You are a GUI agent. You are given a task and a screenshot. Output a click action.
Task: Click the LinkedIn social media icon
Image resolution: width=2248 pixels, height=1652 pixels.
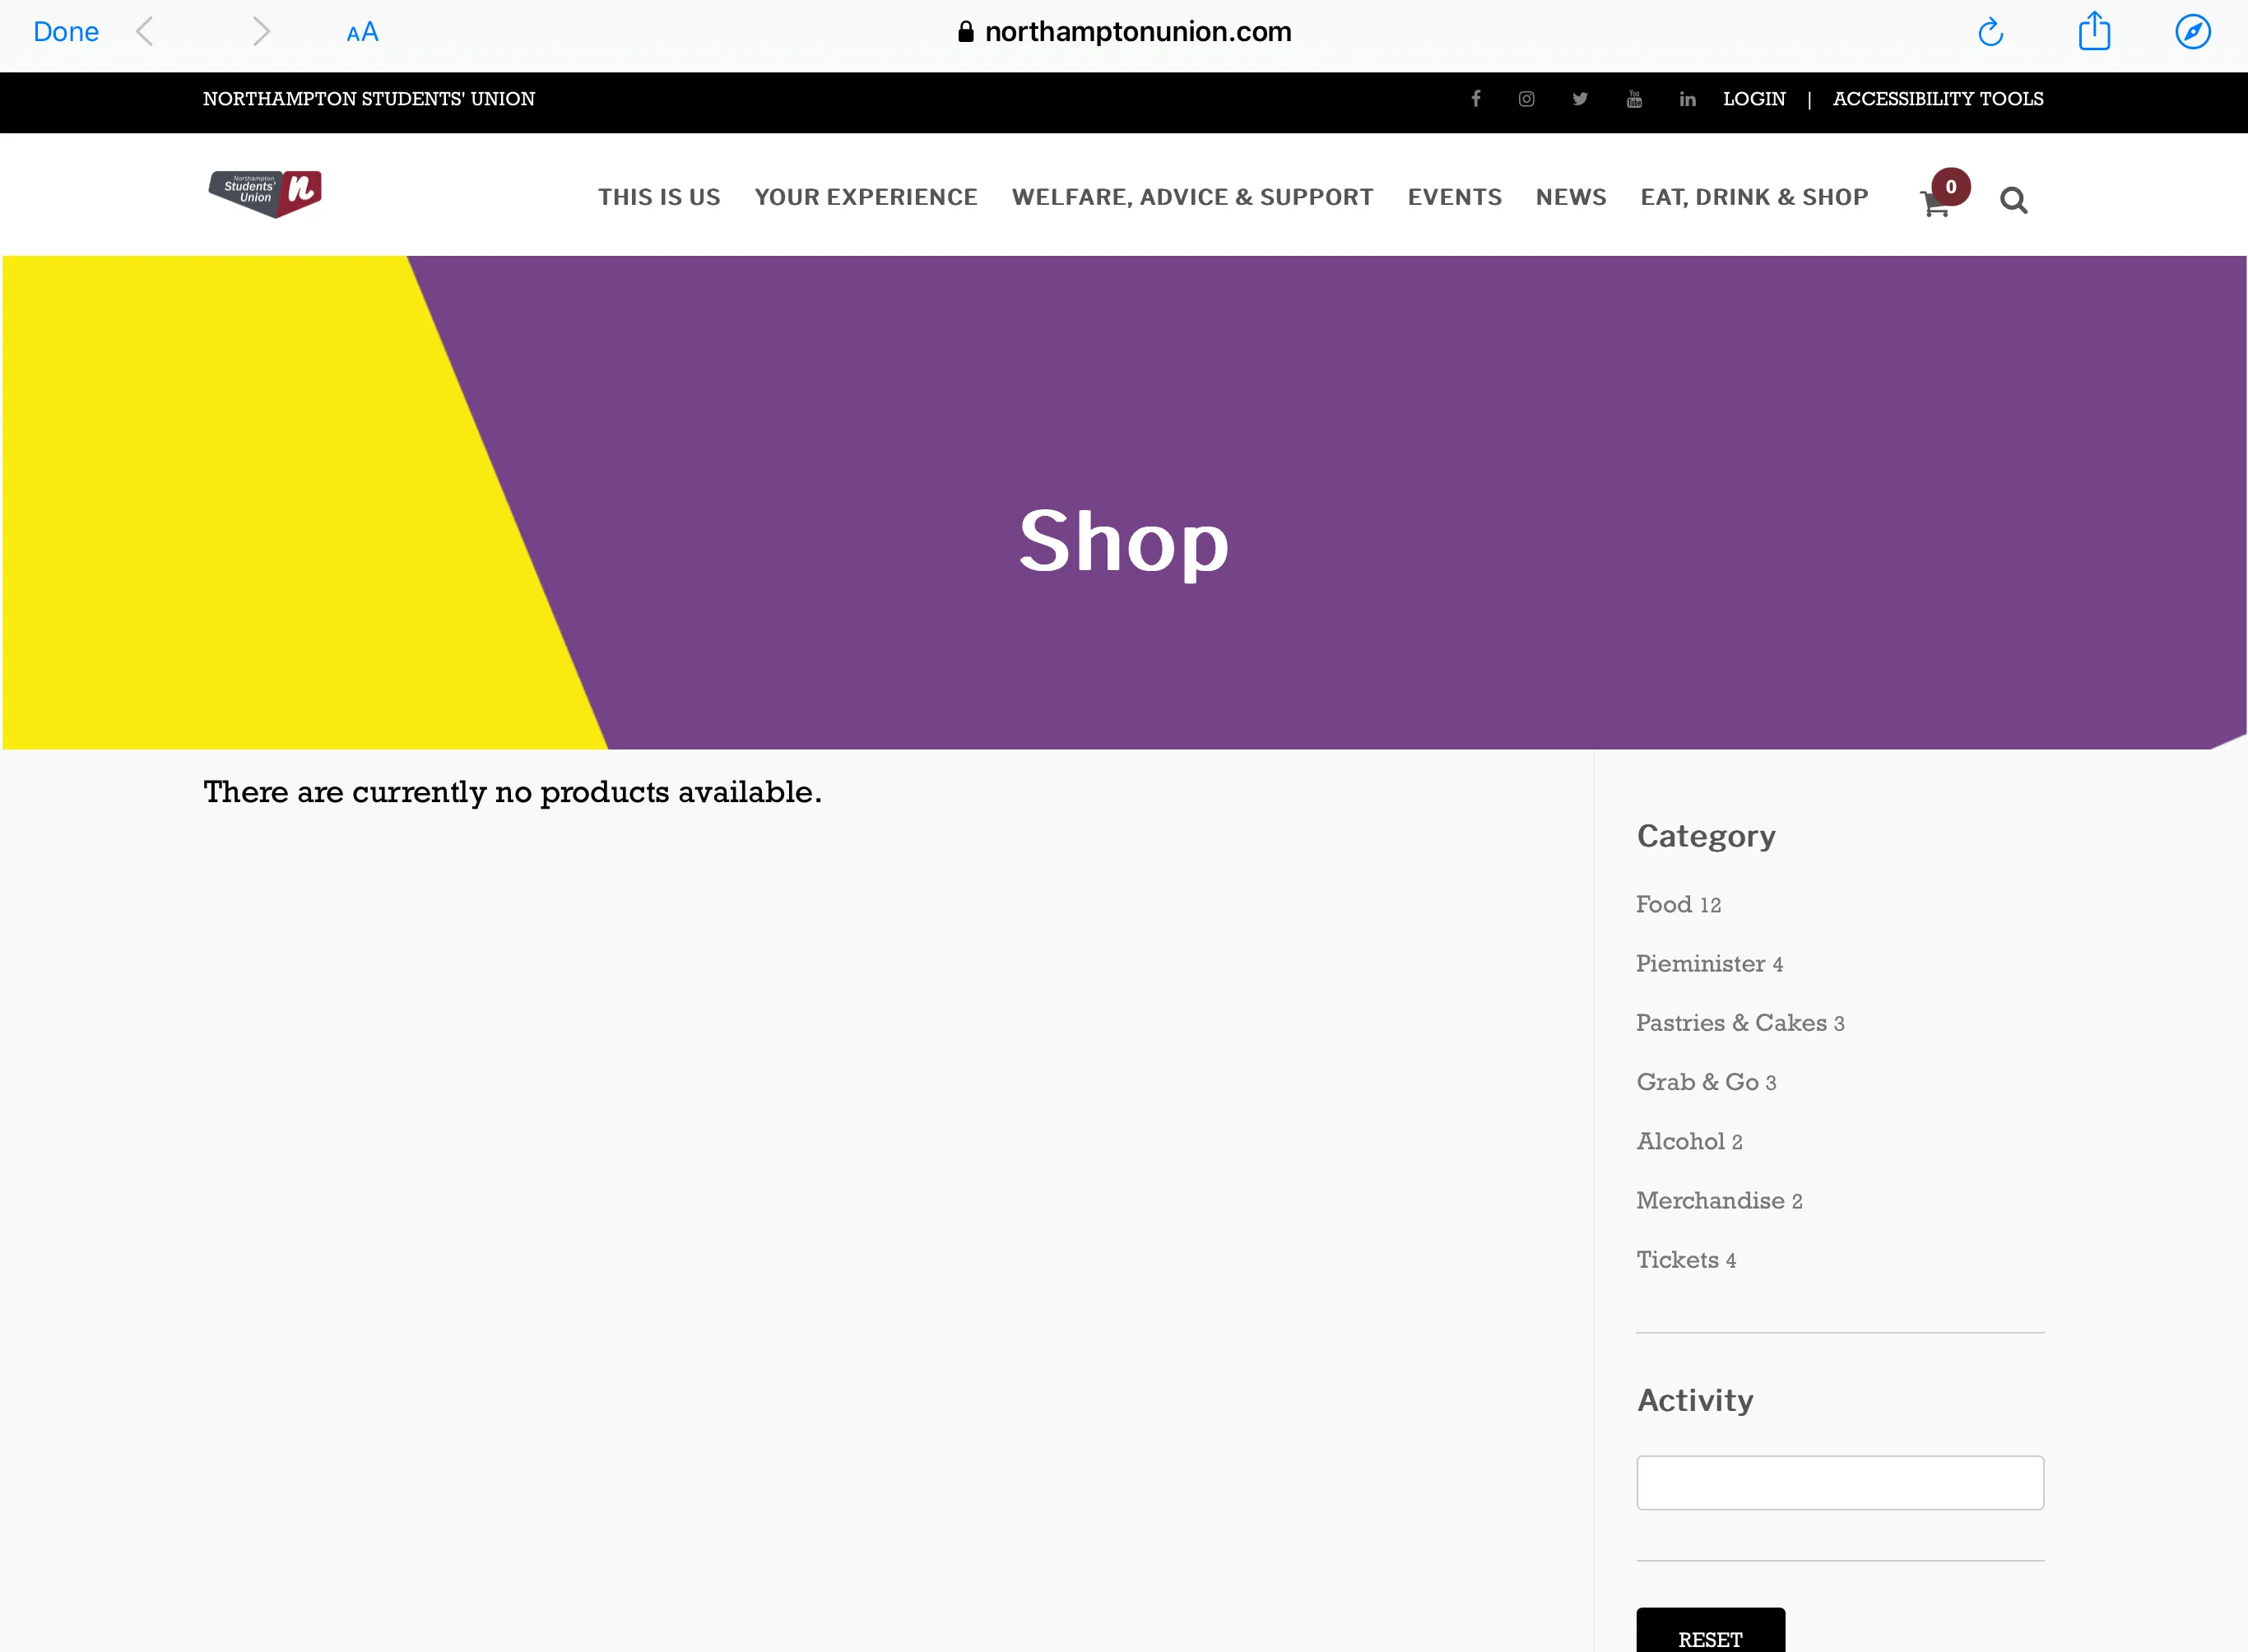click(x=1688, y=100)
